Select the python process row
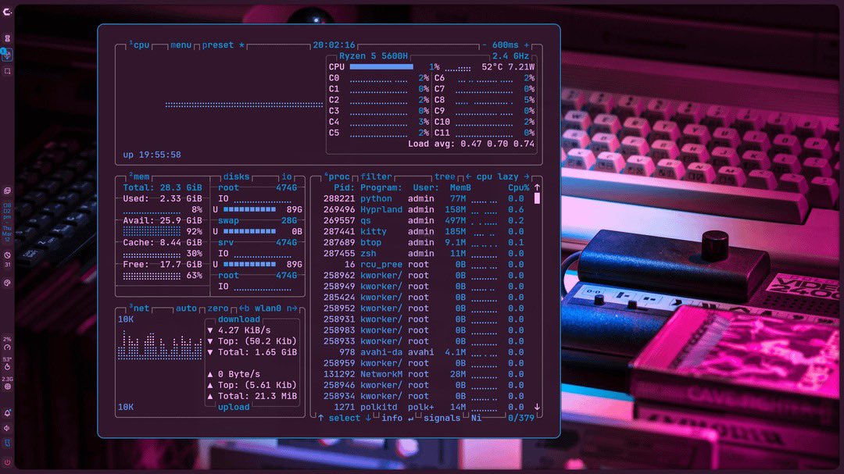 click(424, 198)
